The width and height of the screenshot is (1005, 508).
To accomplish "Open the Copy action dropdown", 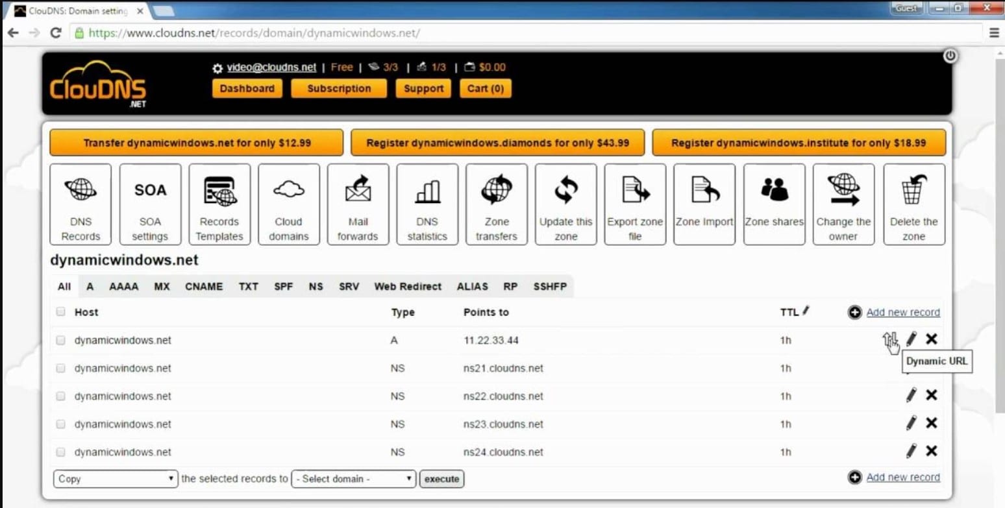I will tap(116, 479).
